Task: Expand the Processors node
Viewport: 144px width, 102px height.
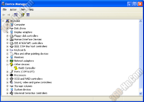Action: (x=7, y=75)
